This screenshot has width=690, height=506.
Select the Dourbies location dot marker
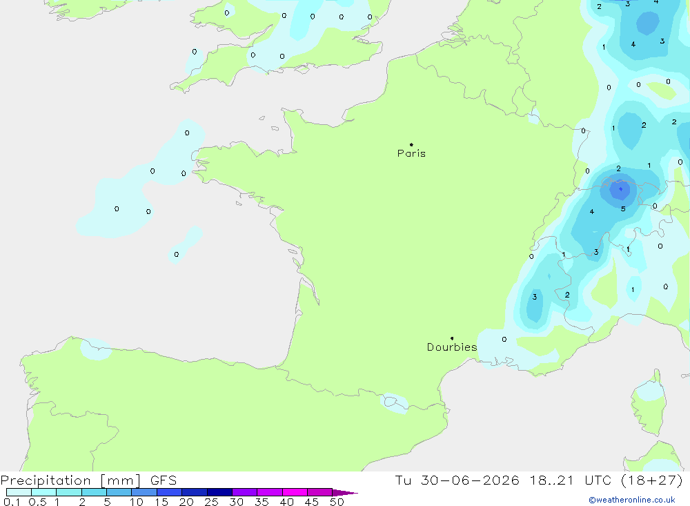[452, 338]
